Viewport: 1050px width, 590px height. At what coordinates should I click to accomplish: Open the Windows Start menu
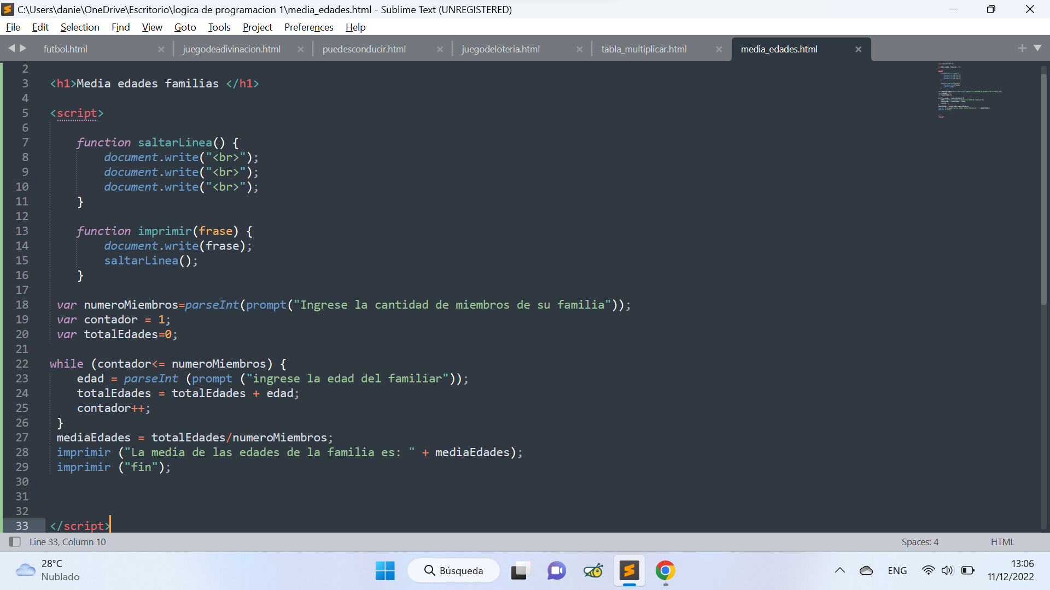click(x=385, y=571)
